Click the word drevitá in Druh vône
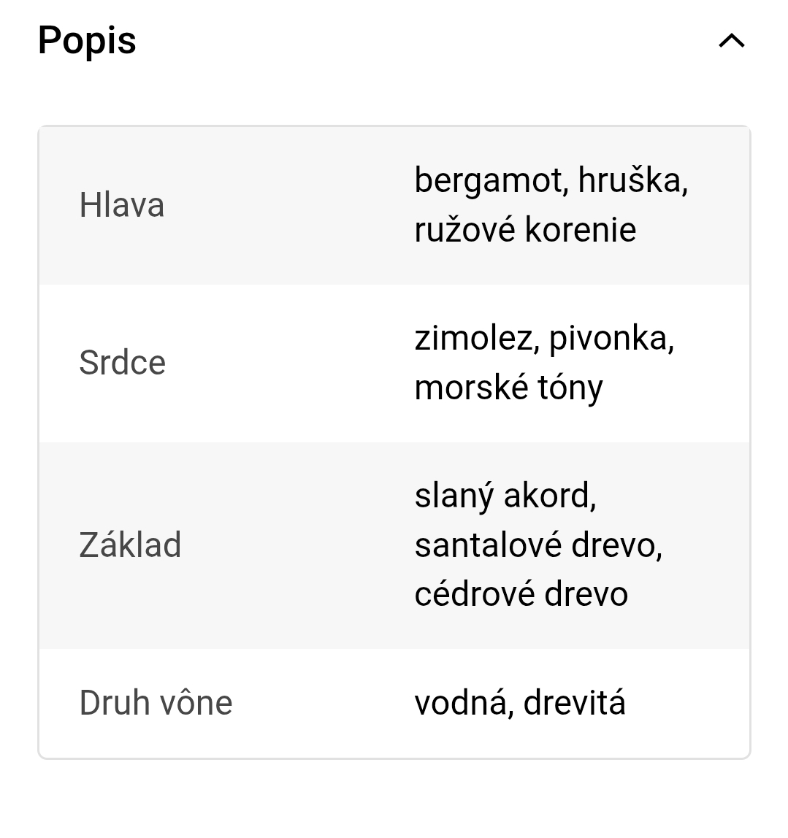This screenshot has width=788, height=838. [x=575, y=703]
